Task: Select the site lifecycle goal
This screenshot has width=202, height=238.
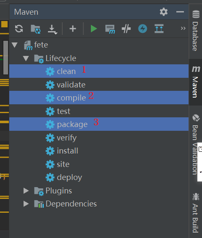Action: [99, 164]
